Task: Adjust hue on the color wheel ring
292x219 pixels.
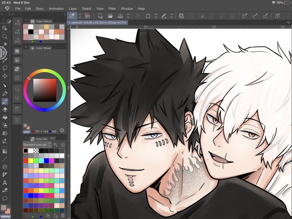Action: [x=45, y=90]
